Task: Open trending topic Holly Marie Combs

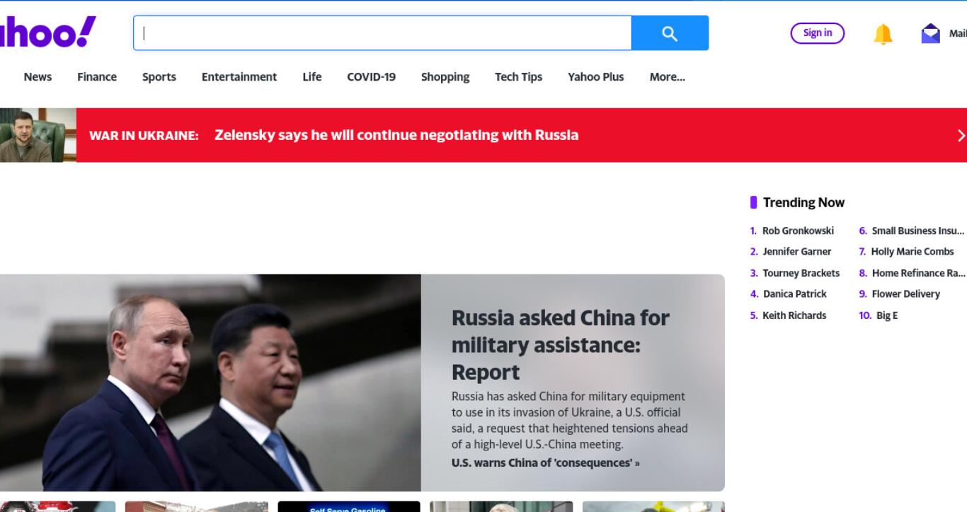Action: (912, 252)
